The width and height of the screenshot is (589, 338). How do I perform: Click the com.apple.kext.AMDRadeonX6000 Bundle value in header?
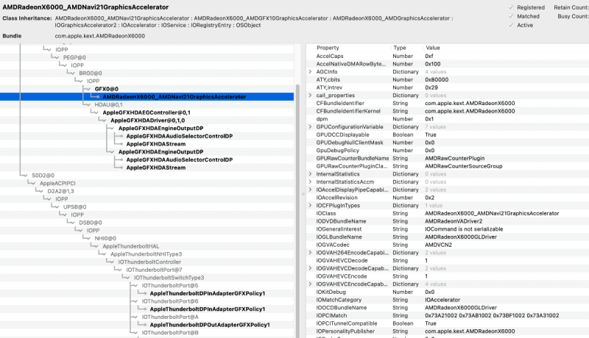click(99, 36)
